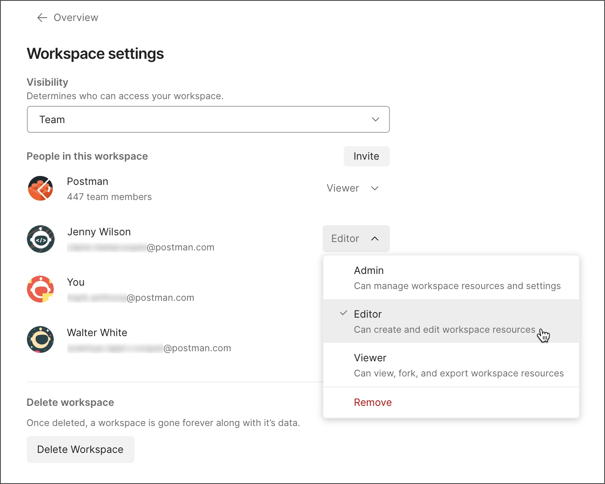Click the Overview link text
This screenshot has height=484, width=605.
pos(76,18)
